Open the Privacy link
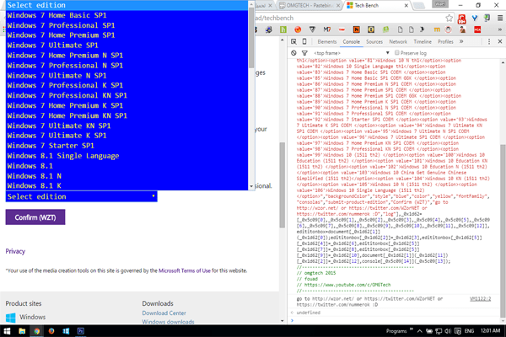This screenshot has width=506, height=337. click(15, 251)
